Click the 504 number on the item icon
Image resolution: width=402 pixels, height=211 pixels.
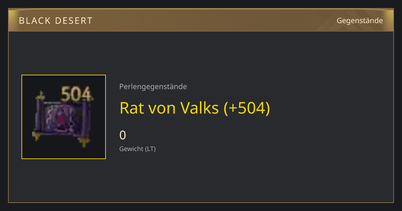click(76, 94)
